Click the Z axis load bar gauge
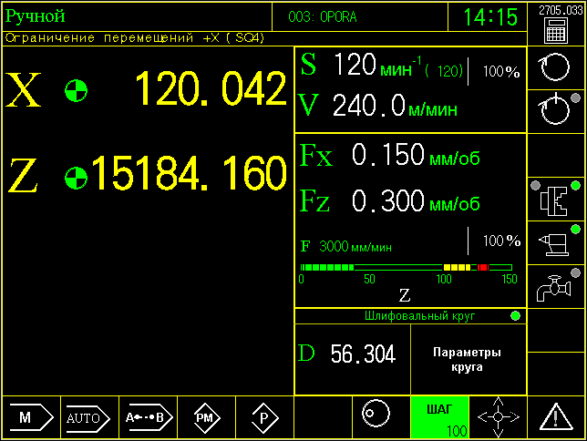This screenshot has width=587, height=441. (x=407, y=267)
